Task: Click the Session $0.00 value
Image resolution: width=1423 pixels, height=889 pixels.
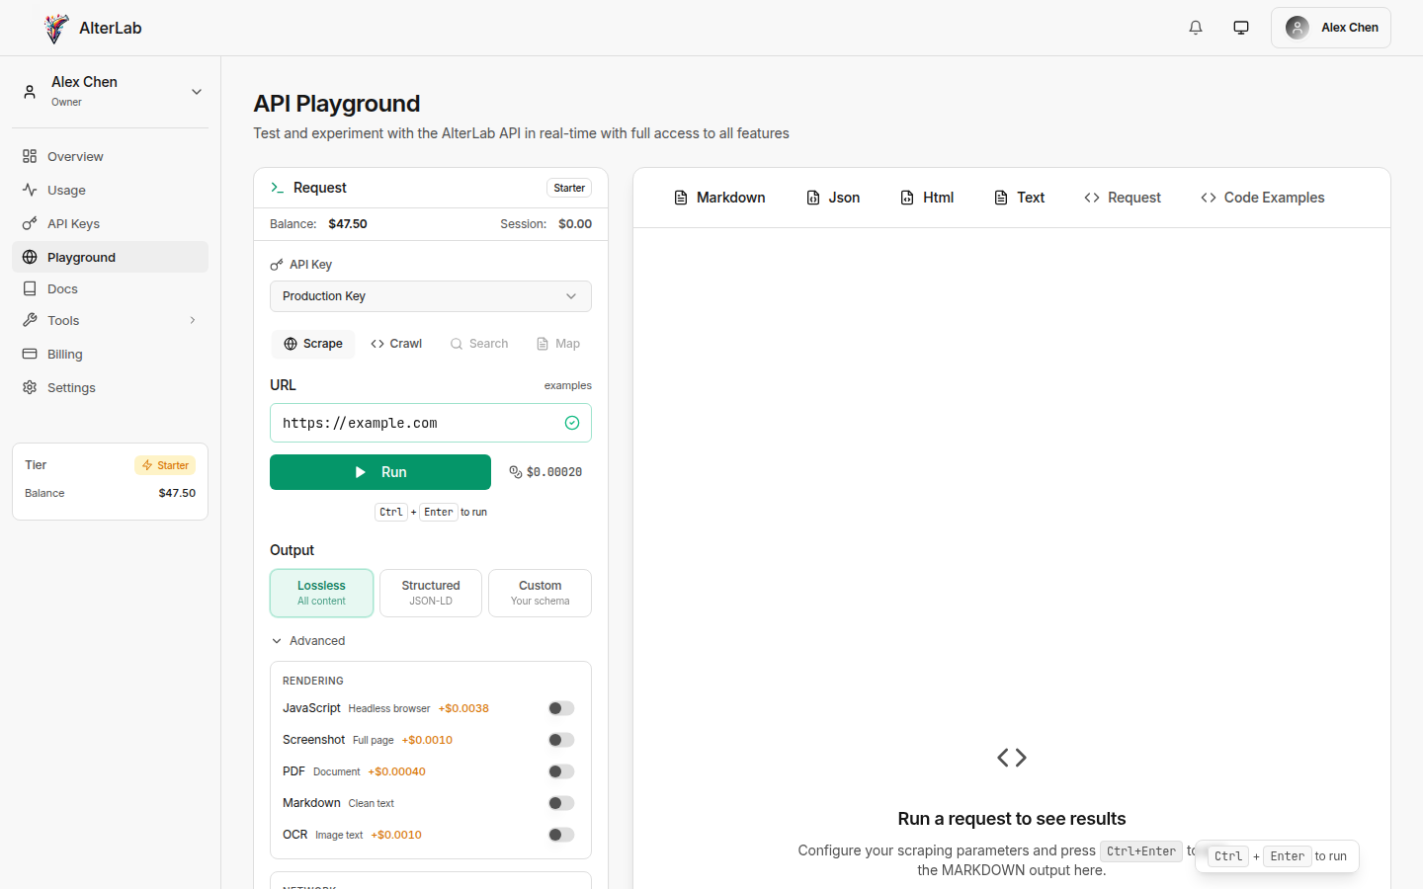Action: (x=575, y=224)
